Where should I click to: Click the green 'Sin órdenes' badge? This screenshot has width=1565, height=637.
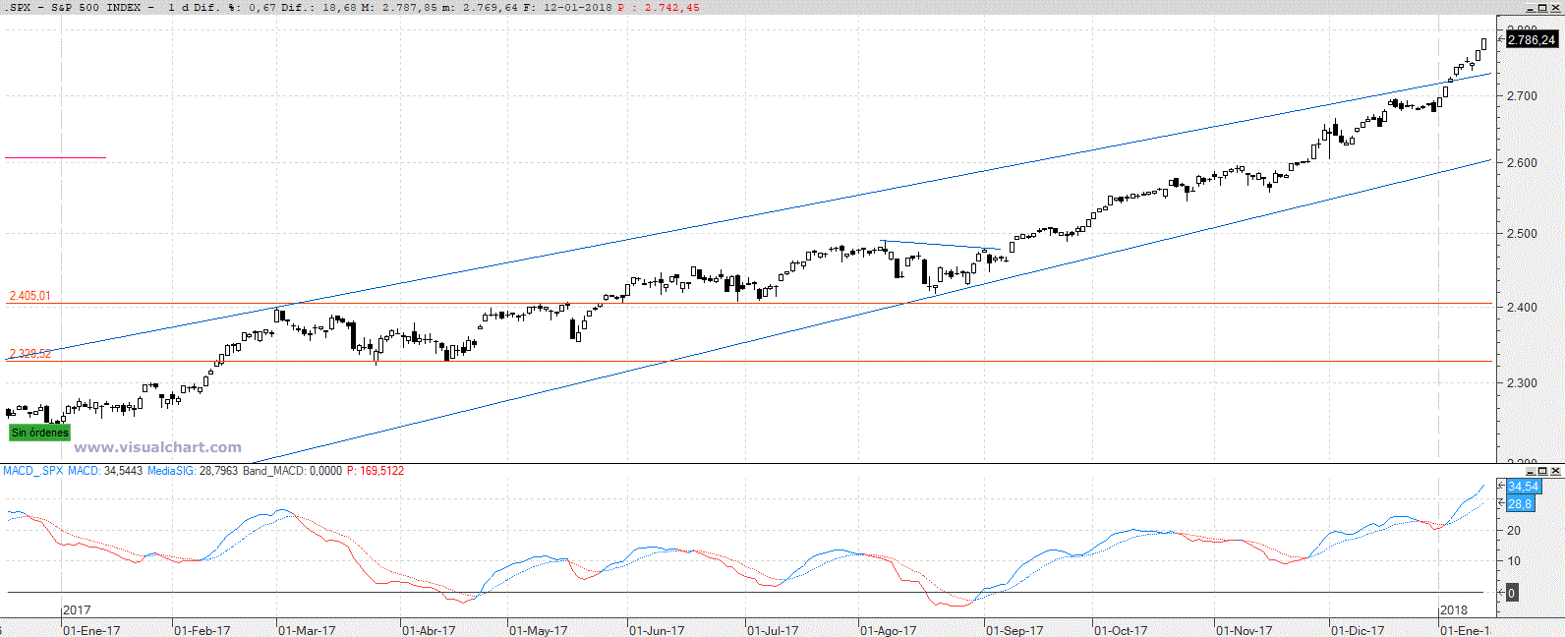[39, 433]
